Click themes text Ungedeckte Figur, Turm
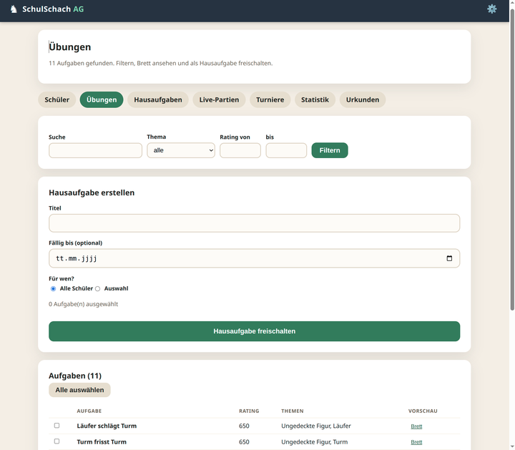Screen dimensions: 515x450 [x=314, y=442]
